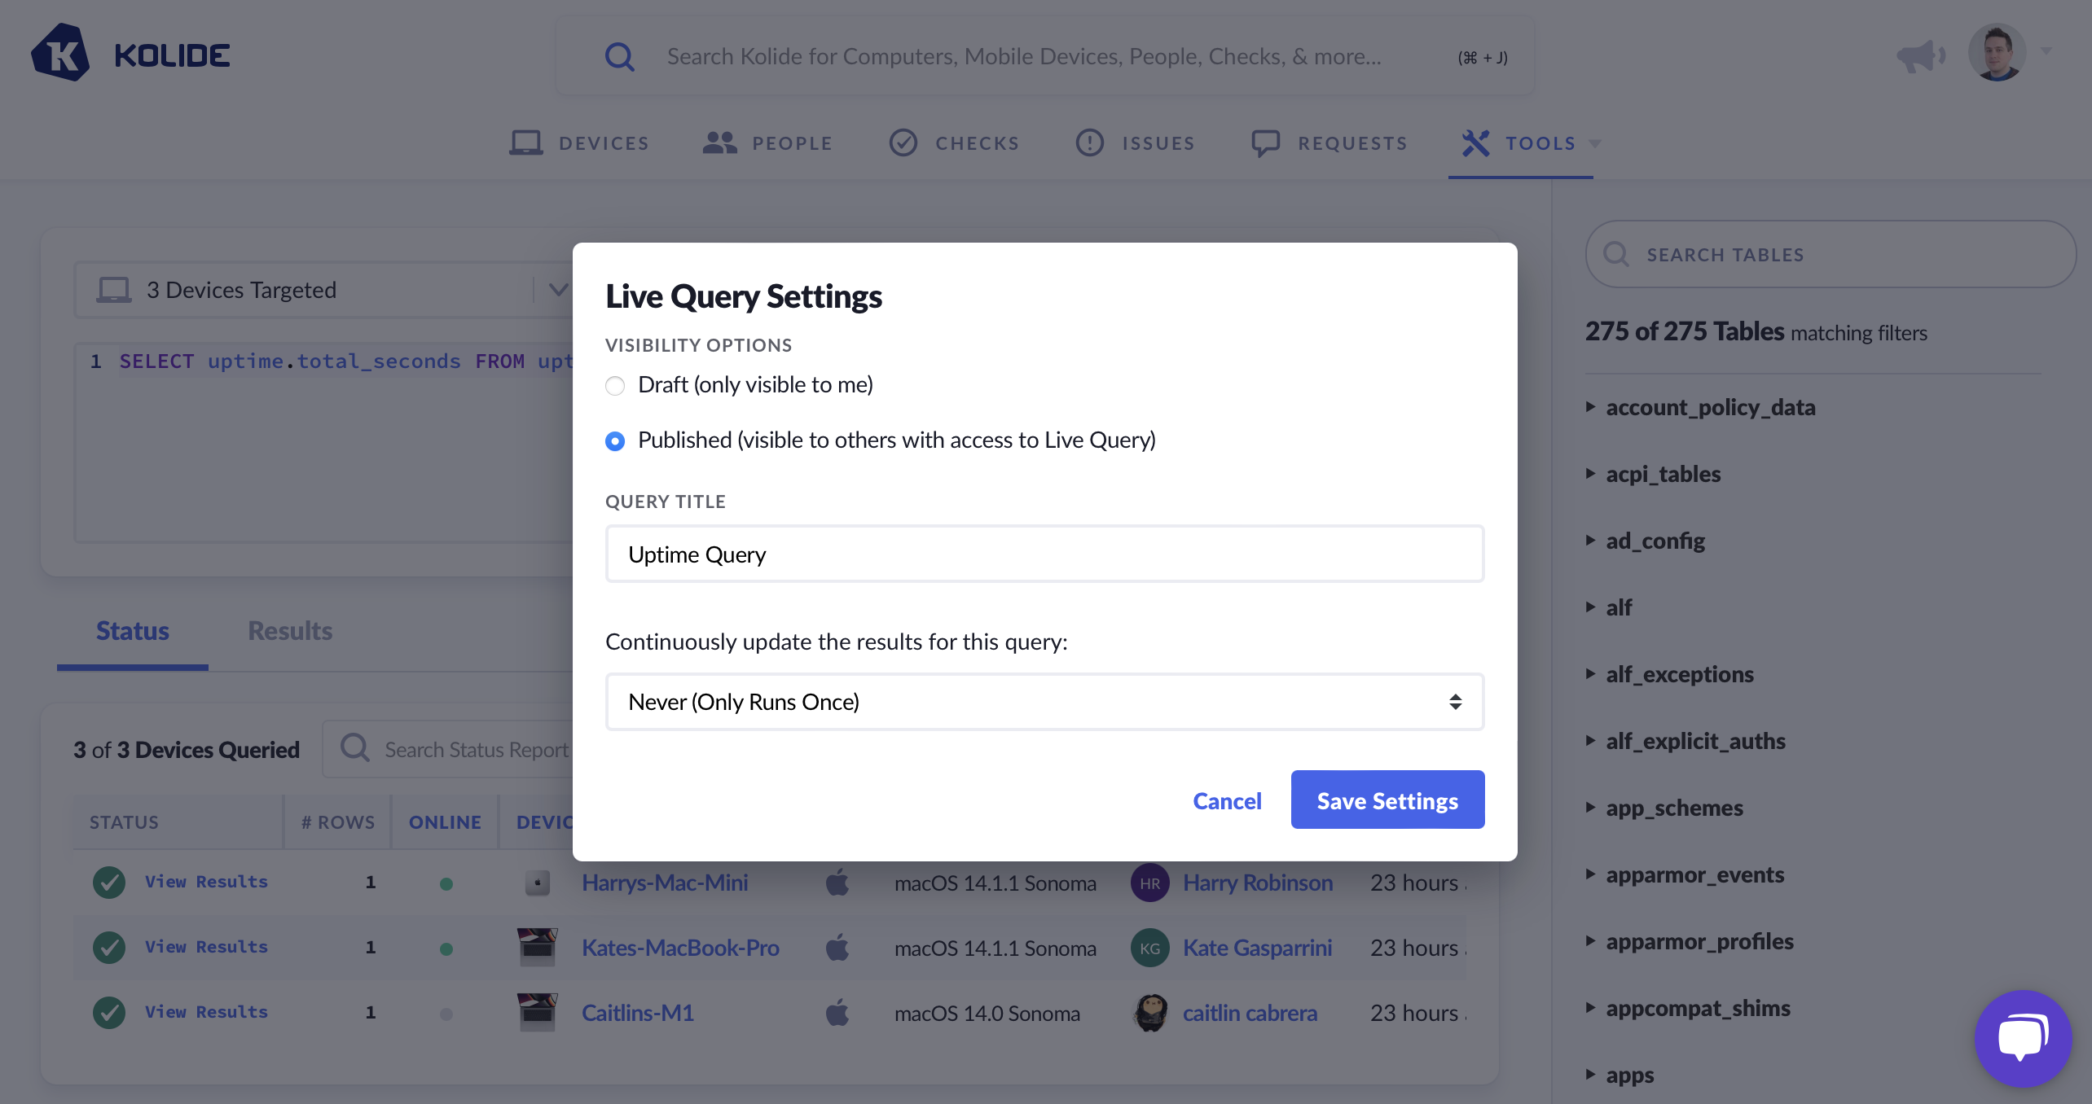This screenshot has width=2092, height=1104.
Task: Expand the alf_exceptions table entry
Action: click(x=1679, y=674)
